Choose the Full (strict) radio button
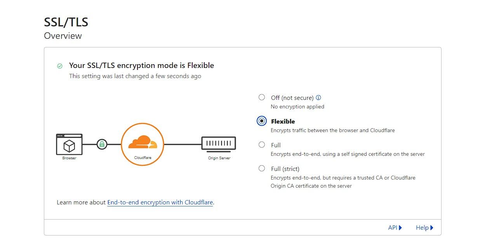Viewport: 485px width, 239px height. coord(262,169)
